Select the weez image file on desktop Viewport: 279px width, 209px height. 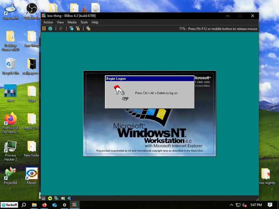click(11, 93)
